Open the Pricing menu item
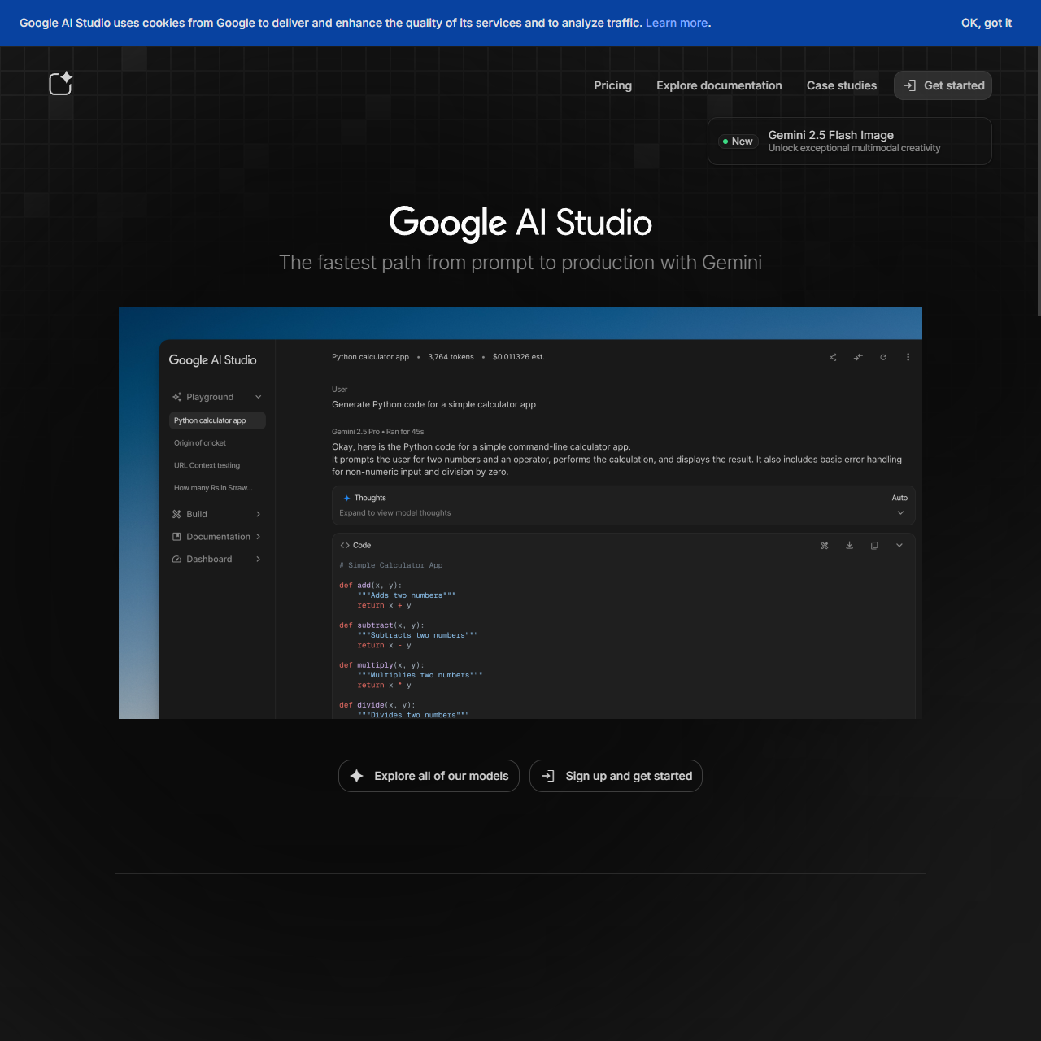 [x=612, y=85]
